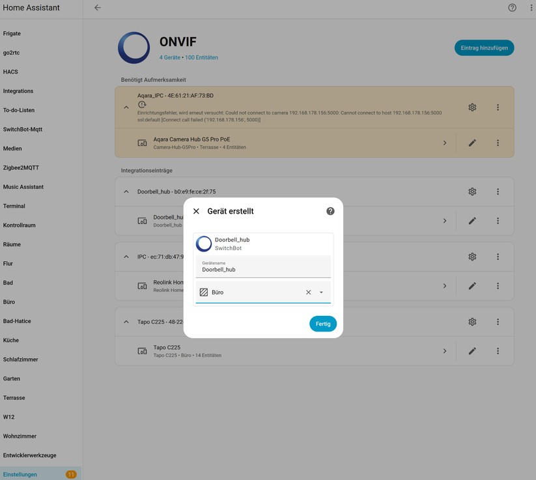Open the overflow menu in the top-right corner
The image size is (536, 480).
pyautogui.click(x=531, y=7)
